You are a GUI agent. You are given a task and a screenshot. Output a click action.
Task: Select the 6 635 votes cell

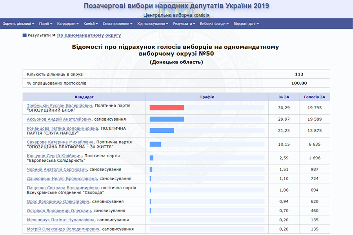click(x=315, y=145)
